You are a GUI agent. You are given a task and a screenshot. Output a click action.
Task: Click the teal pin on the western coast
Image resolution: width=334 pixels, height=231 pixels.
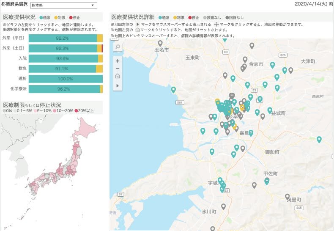pos(173,90)
